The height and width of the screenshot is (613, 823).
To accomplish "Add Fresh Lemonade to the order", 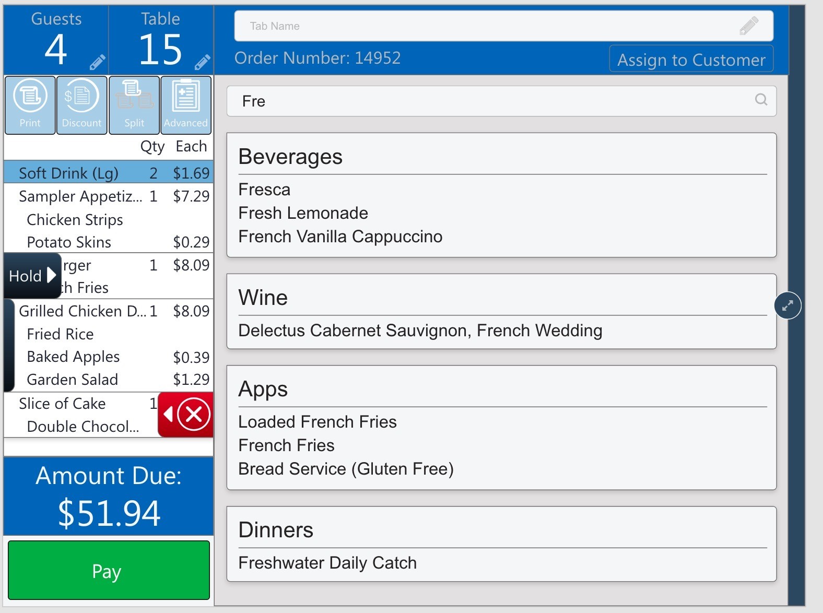I will [x=303, y=213].
